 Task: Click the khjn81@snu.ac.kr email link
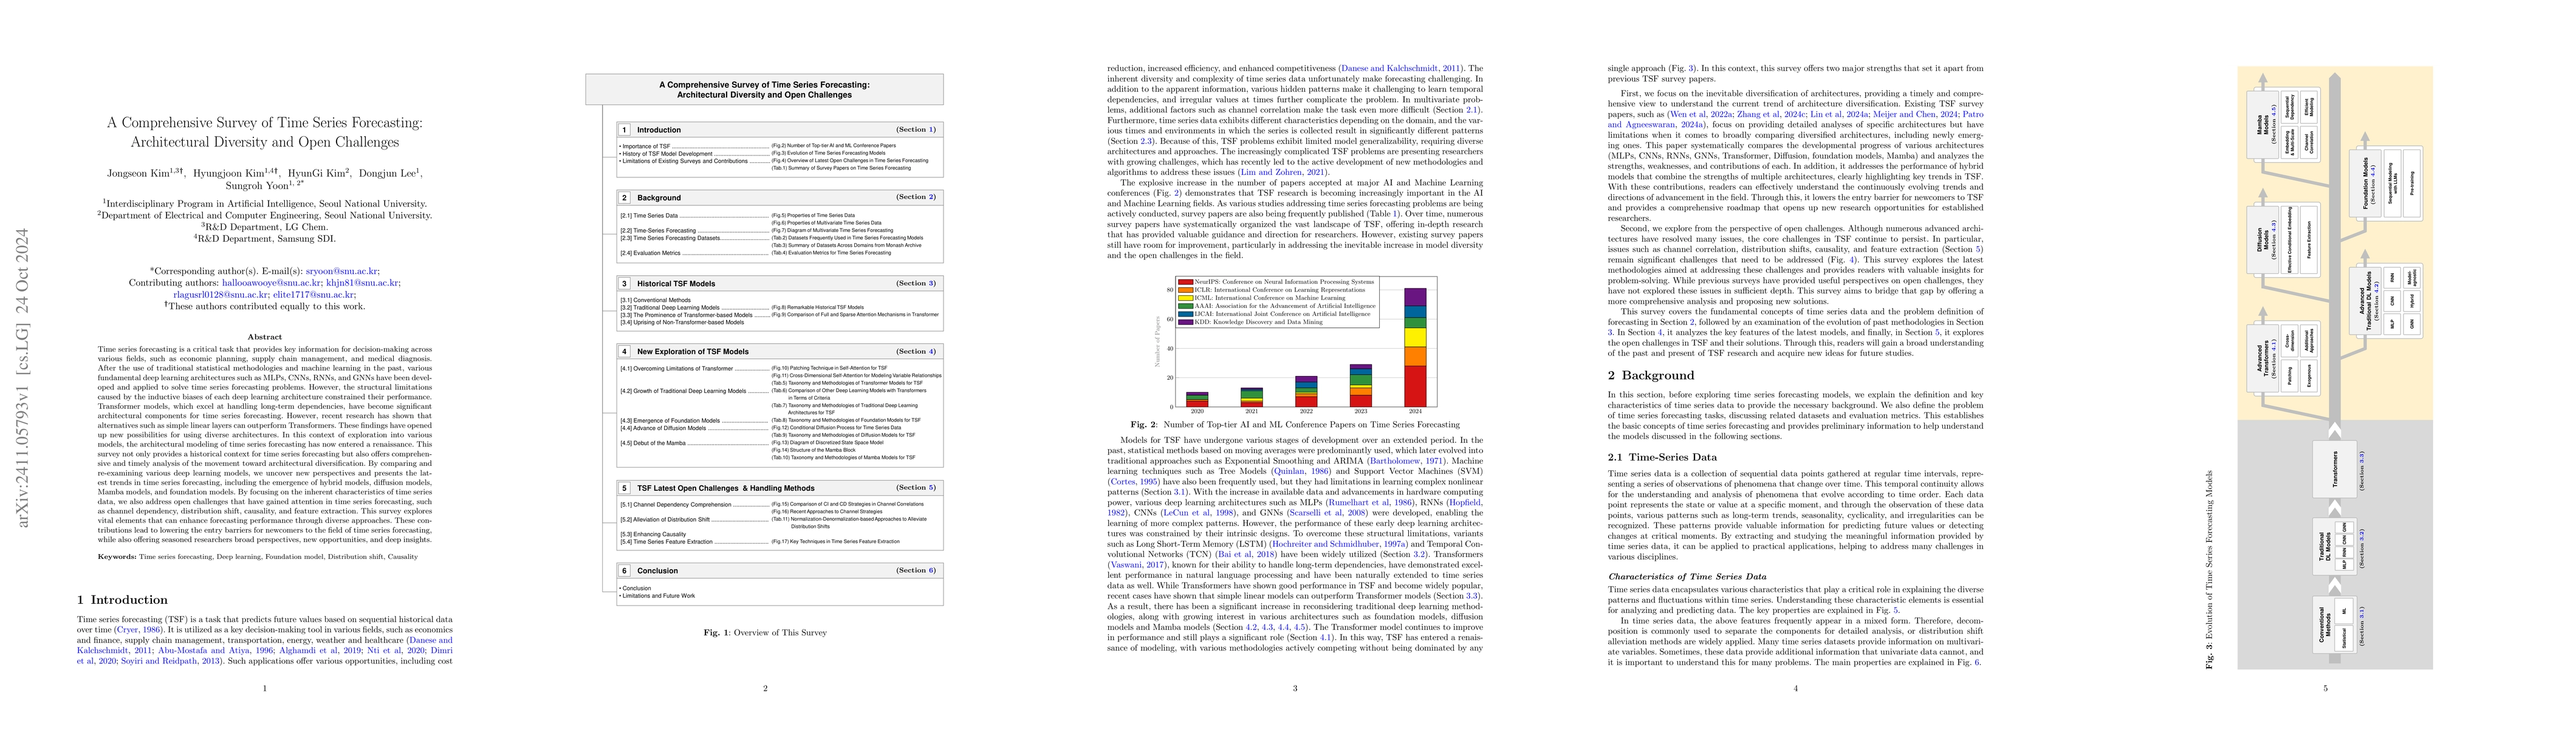(363, 283)
